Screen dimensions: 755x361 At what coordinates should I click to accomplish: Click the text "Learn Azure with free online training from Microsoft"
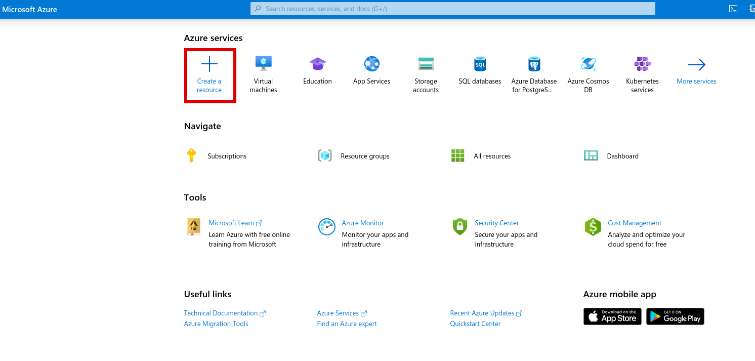pyautogui.click(x=249, y=239)
